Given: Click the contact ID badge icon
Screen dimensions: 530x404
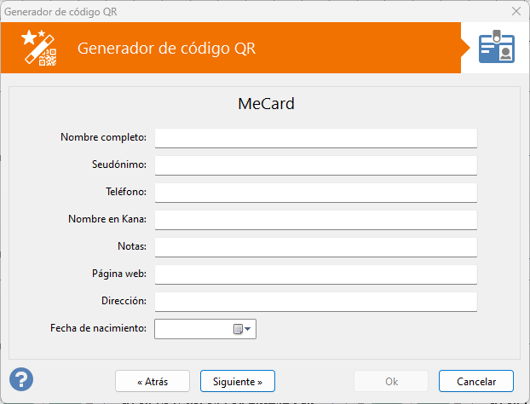Looking at the screenshot, I should (x=496, y=48).
